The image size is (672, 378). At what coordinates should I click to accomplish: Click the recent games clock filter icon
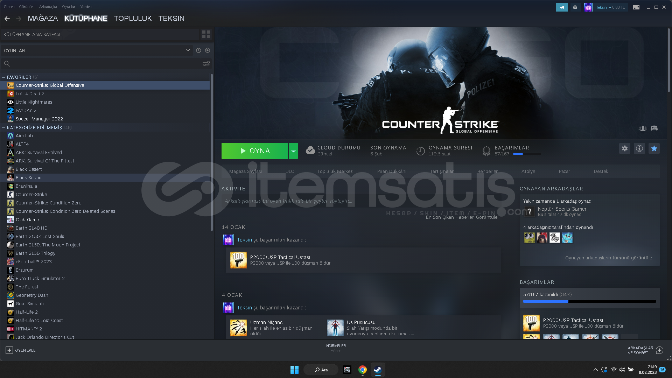pyautogui.click(x=198, y=50)
